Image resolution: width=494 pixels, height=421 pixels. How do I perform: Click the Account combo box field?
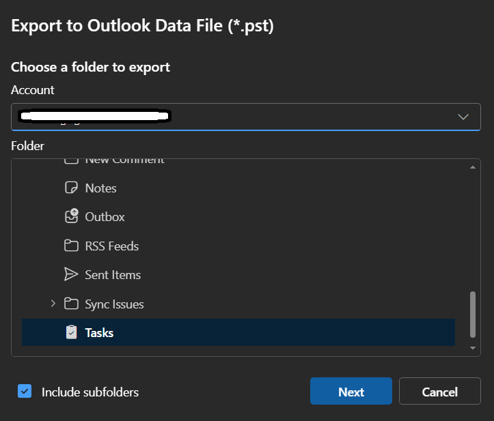(x=246, y=117)
